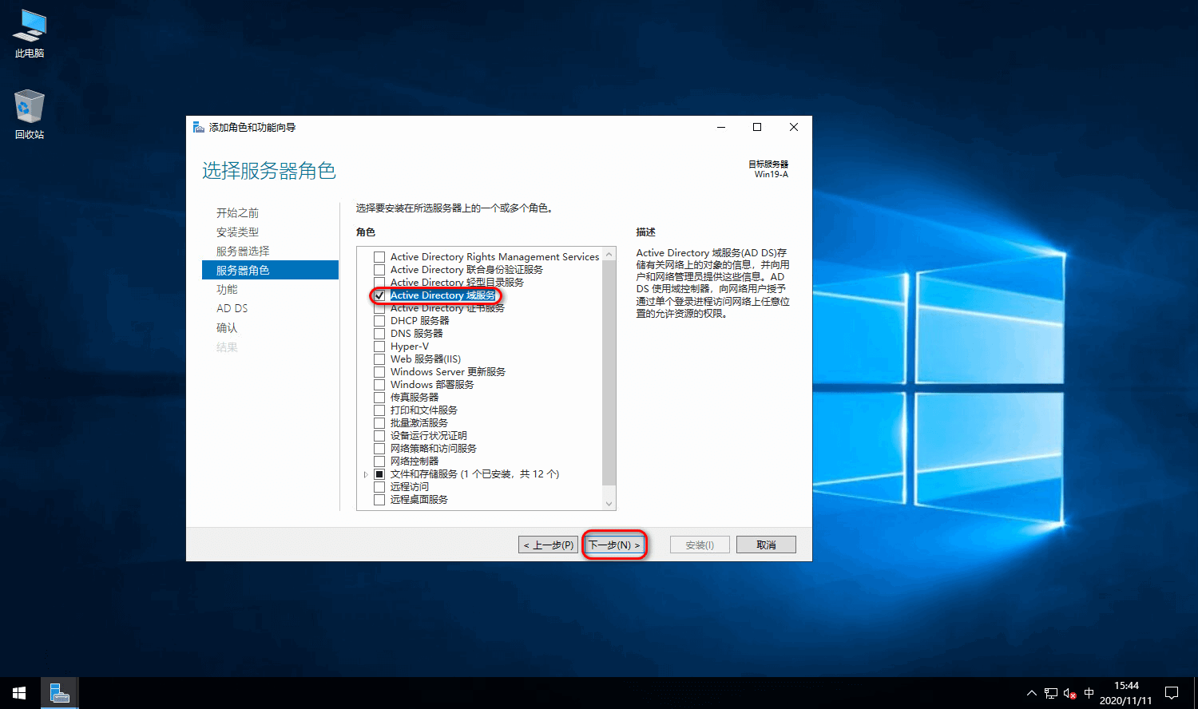Check the 设备运行状况证明 role
This screenshot has height=709, width=1198.
(x=379, y=436)
